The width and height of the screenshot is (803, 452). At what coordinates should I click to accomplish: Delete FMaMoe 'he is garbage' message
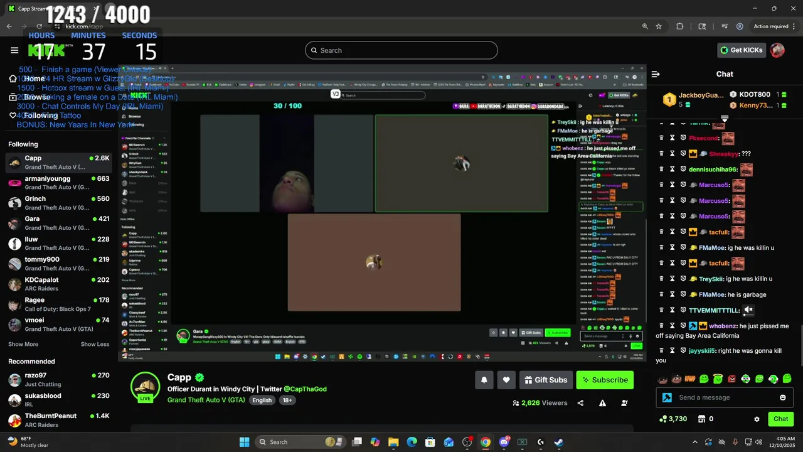click(x=661, y=294)
